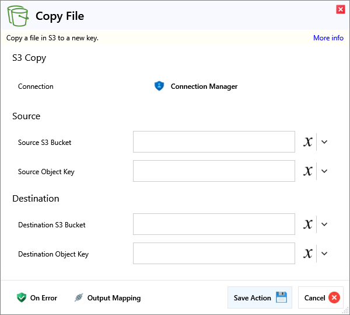This screenshot has height=315, width=350.
Task: Select the Destination S3 Bucket field
Action: (x=213, y=224)
